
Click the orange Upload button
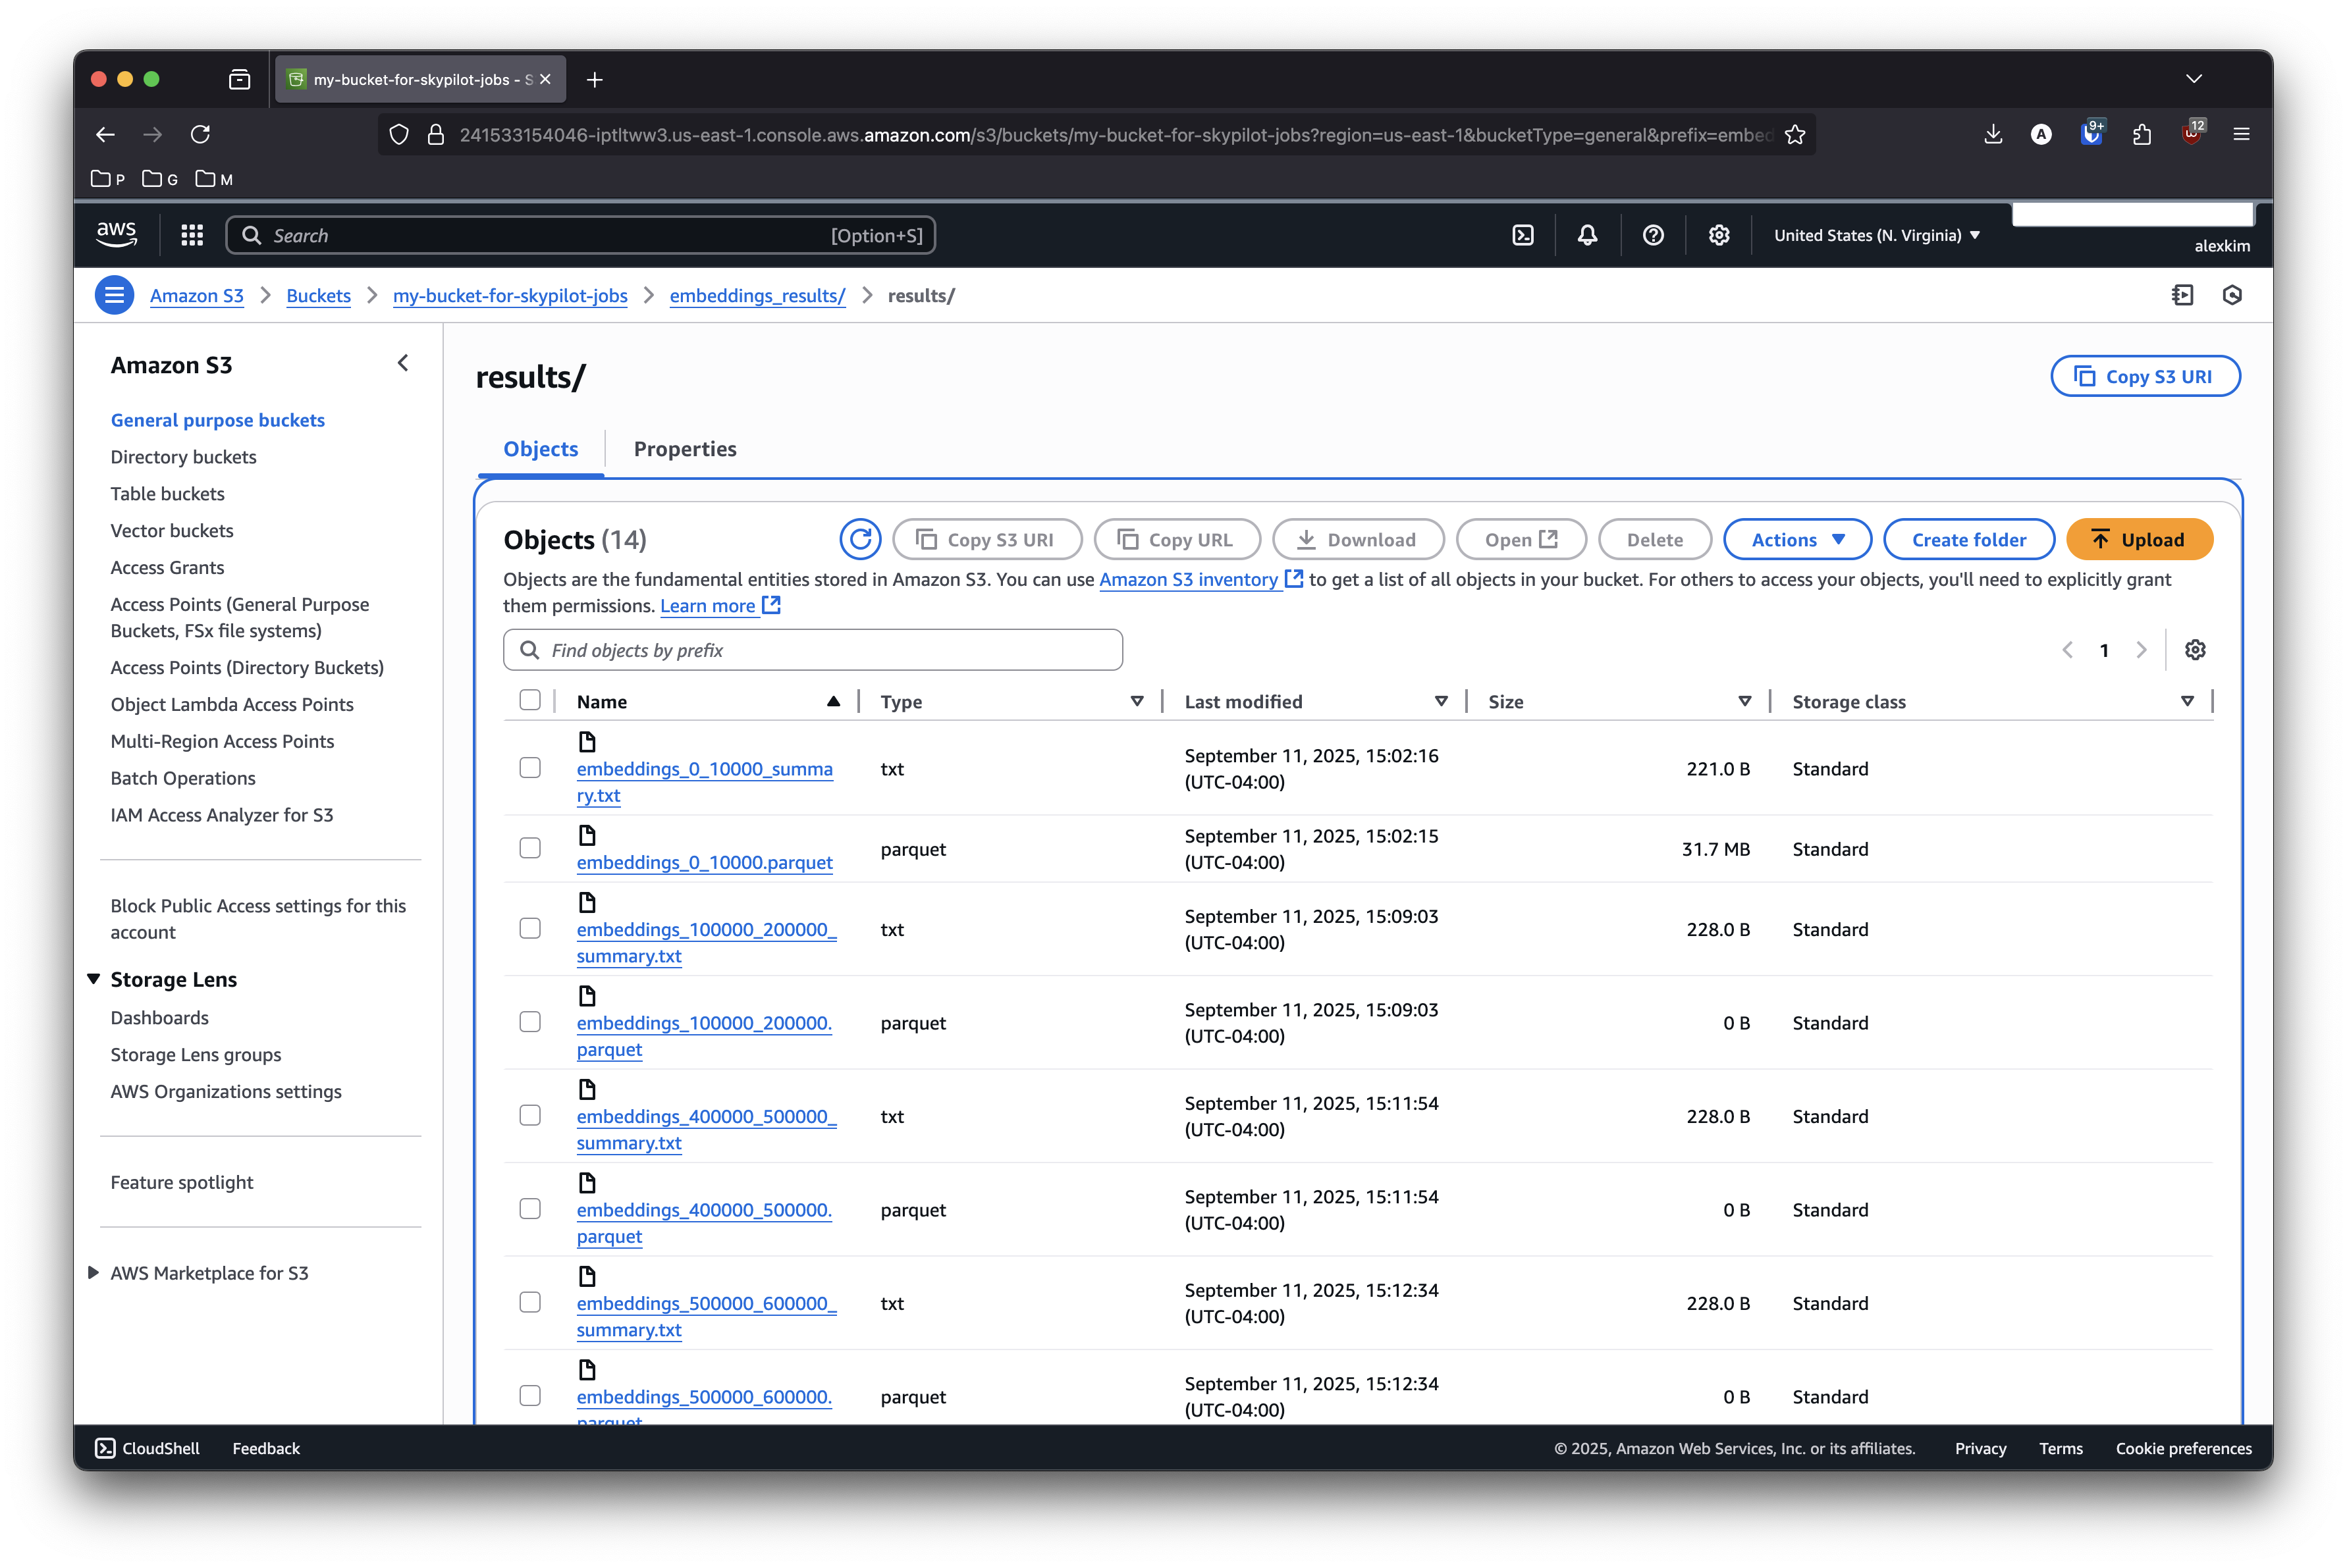pyautogui.click(x=2139, y=540)
